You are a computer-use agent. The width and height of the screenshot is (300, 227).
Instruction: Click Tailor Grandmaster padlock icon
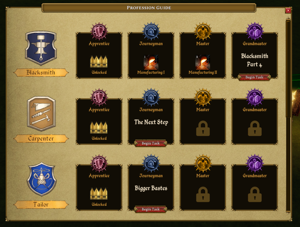pos(255,194)
